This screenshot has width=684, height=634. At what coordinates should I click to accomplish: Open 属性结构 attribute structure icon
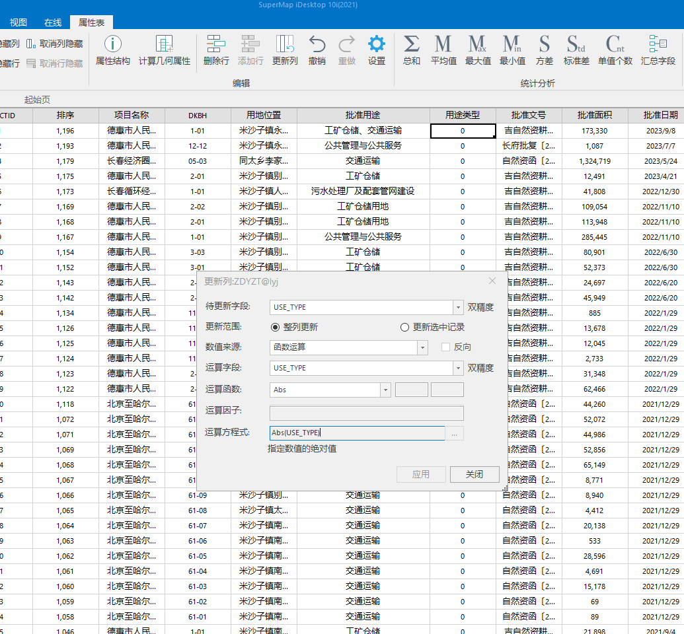[x=112, y=50]
